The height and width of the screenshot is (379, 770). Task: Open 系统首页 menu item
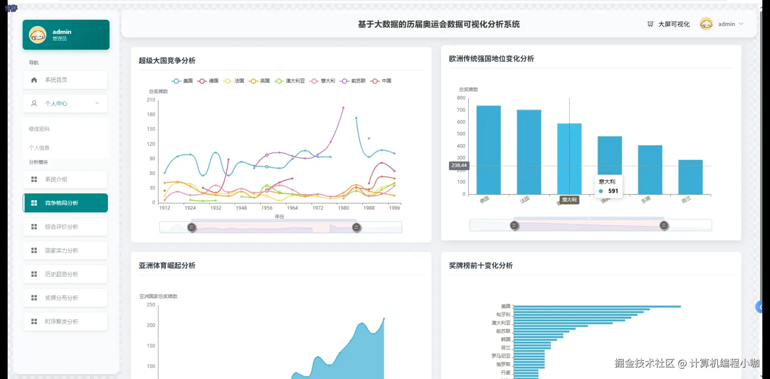(65, 80)
